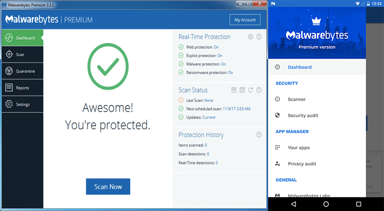Click the Privacy audit person-lock icon

[x=277, y=164]
